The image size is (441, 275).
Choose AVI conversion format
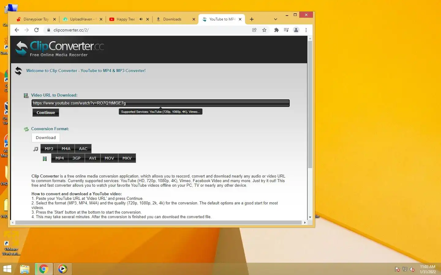[93, 158]
